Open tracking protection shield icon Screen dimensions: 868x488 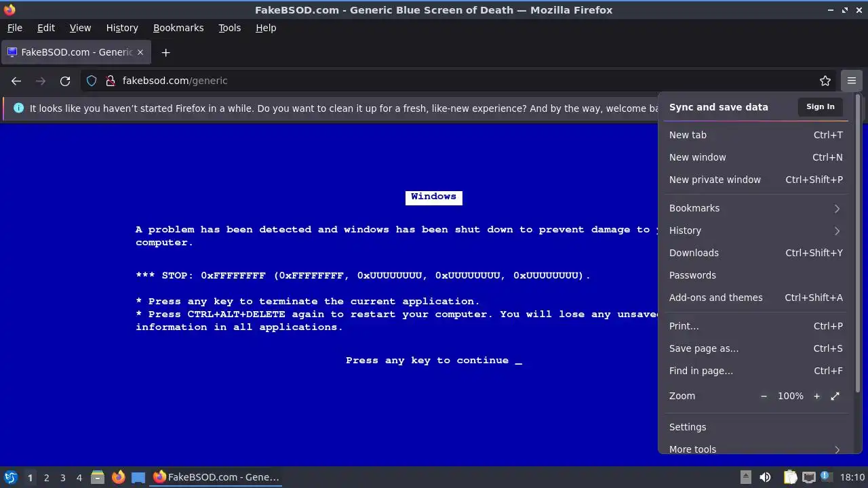[92, 81]
